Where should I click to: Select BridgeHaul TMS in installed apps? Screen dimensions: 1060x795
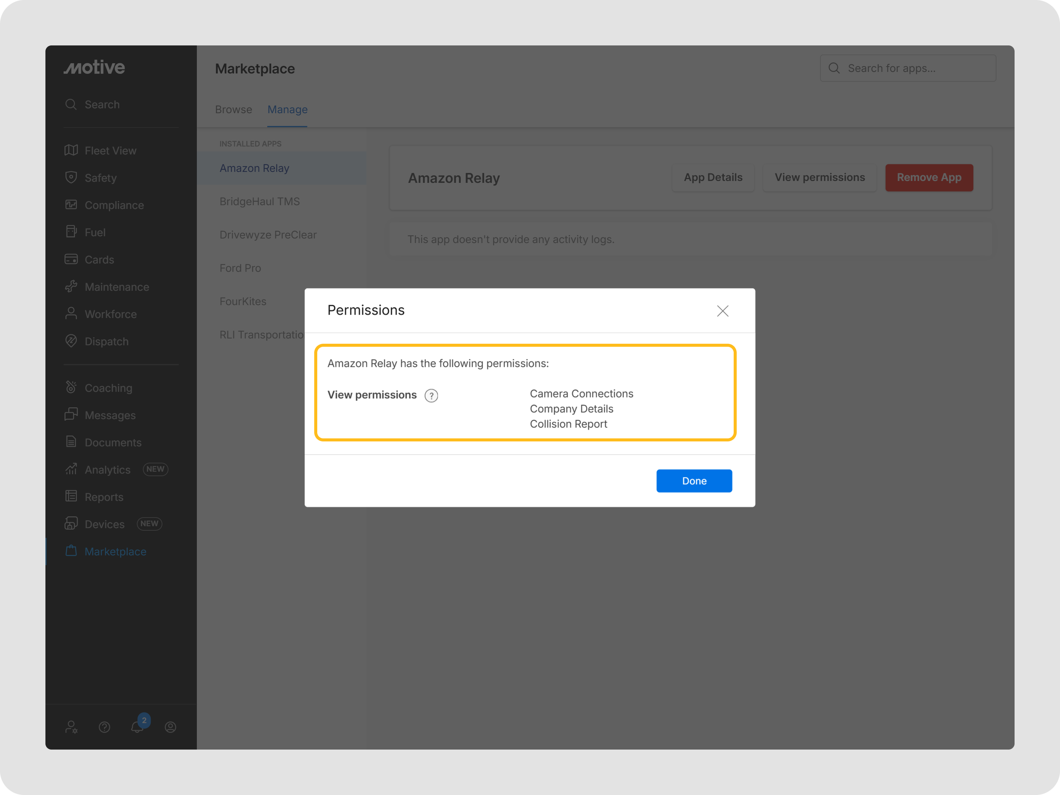point(259,201)
